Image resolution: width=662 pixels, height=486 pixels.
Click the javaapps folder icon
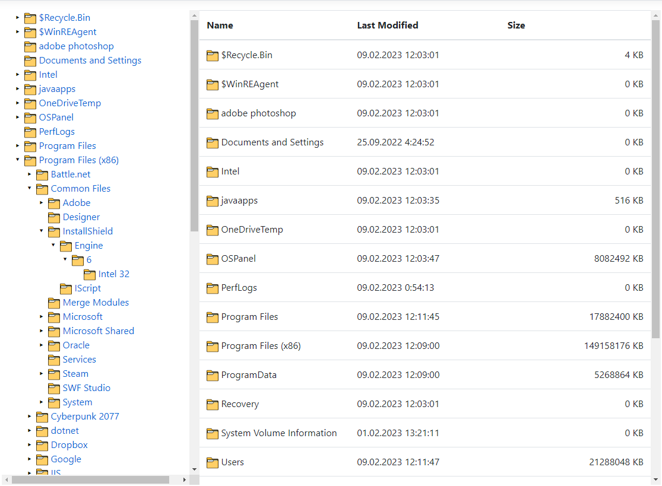(x=213, y=200)
